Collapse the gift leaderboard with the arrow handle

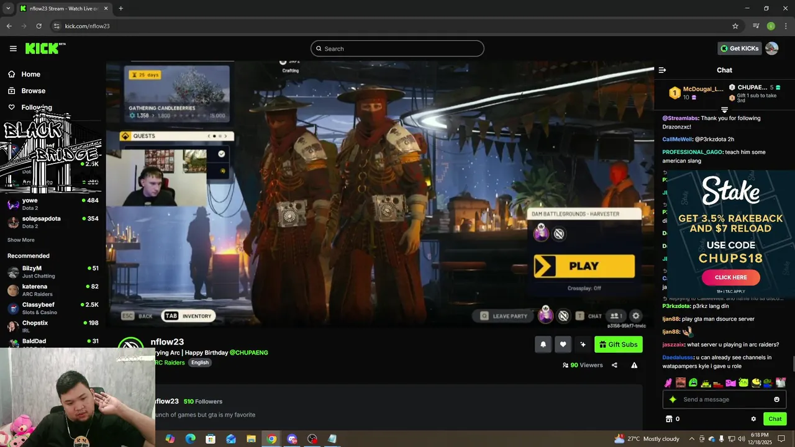click(x=724, y=110)
